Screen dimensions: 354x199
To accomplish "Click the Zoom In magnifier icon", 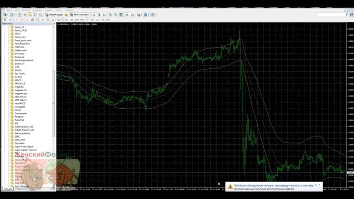I will [x=111, y=15].
